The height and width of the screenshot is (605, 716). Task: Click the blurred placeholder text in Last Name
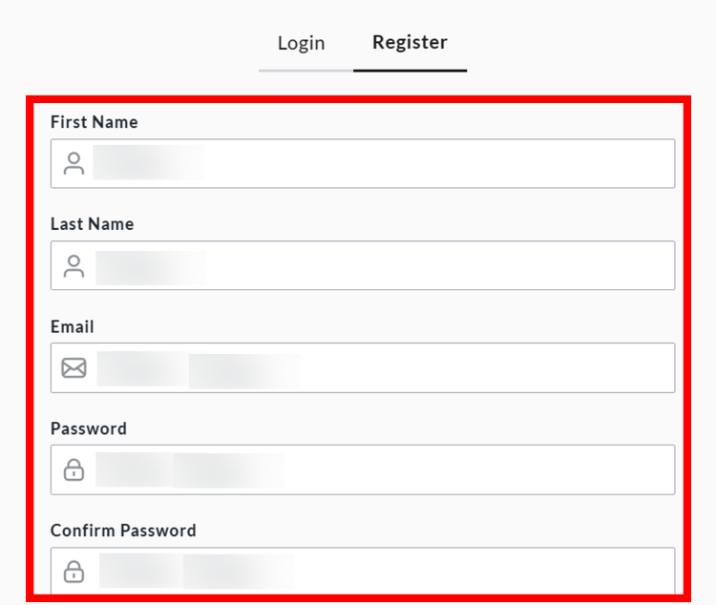[x=151, y=267]
